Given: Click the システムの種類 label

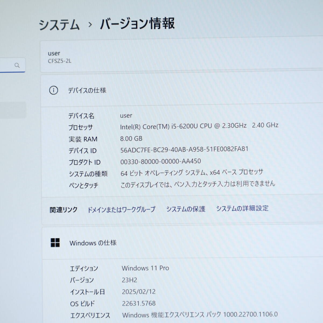Looking at the screenshot, I should point(88,174).
